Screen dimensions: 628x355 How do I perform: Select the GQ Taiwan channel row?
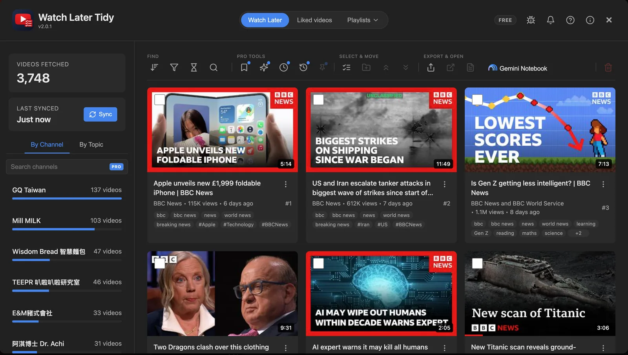click(x=67, y=193)
